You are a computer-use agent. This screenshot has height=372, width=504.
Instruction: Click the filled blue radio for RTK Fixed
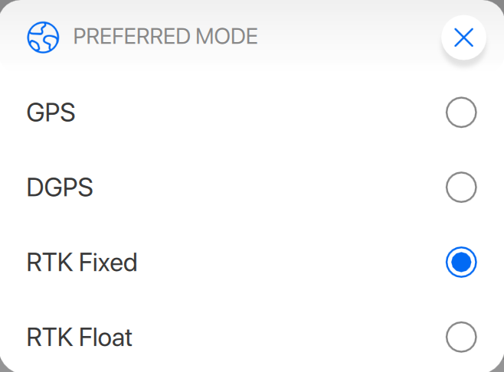click(x=461, y=263)
